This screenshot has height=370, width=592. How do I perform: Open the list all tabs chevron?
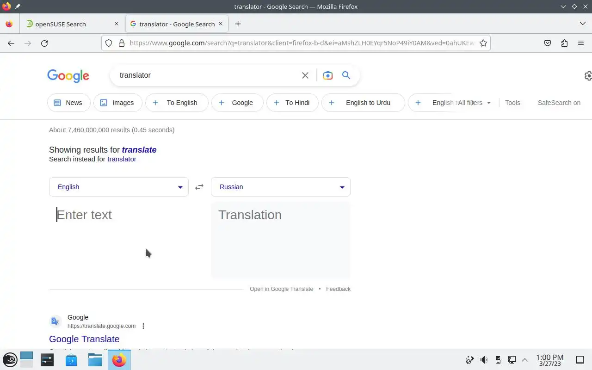pyautogui.click(x=583, y=24)
